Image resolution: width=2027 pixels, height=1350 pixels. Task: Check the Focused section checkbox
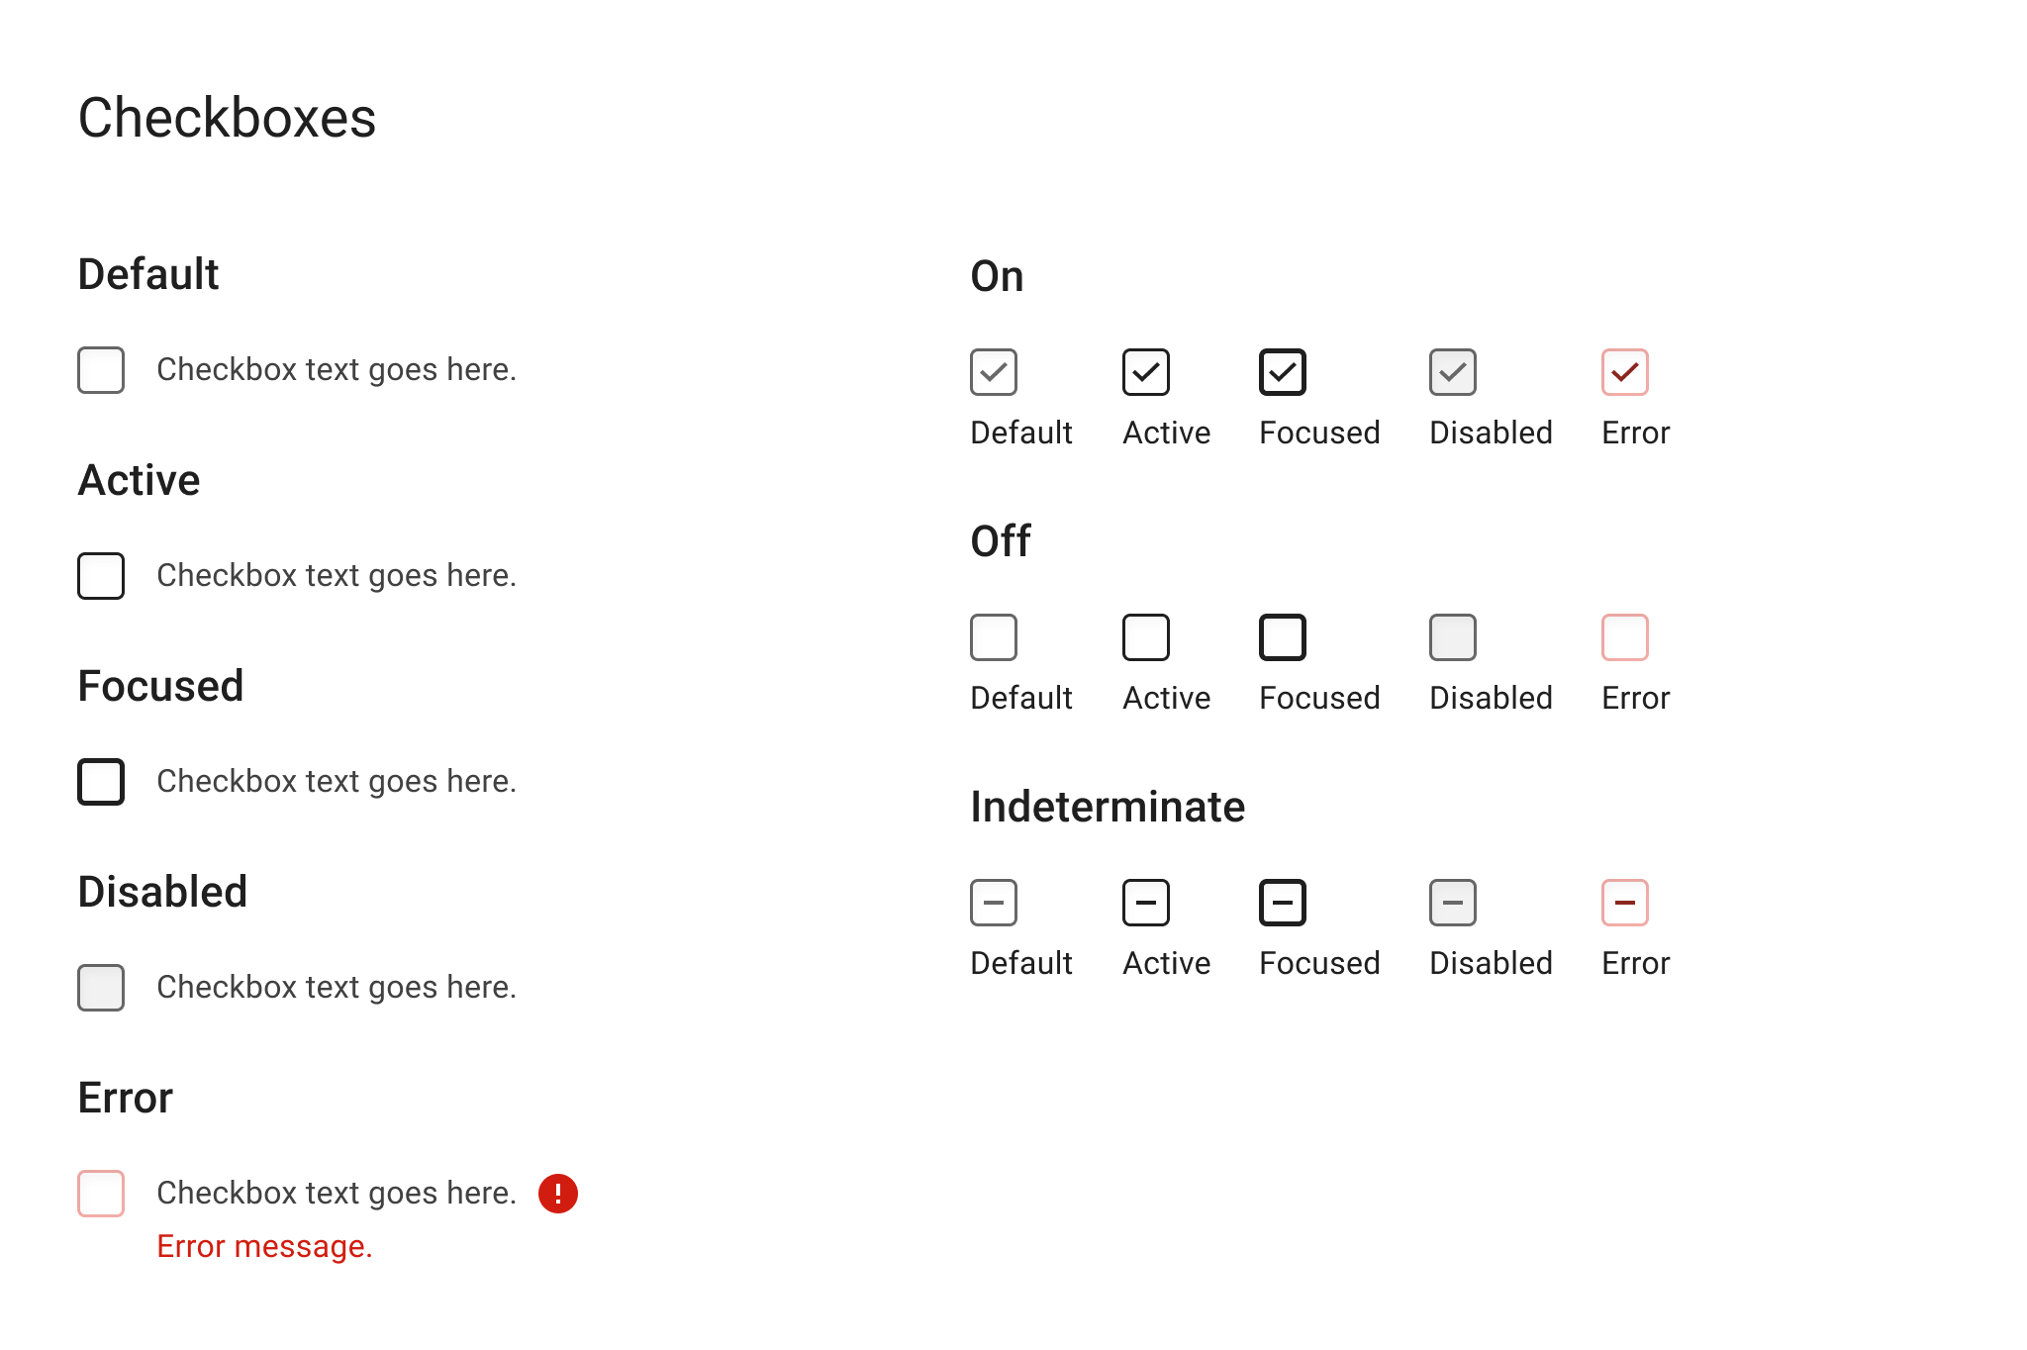(101, 782)
